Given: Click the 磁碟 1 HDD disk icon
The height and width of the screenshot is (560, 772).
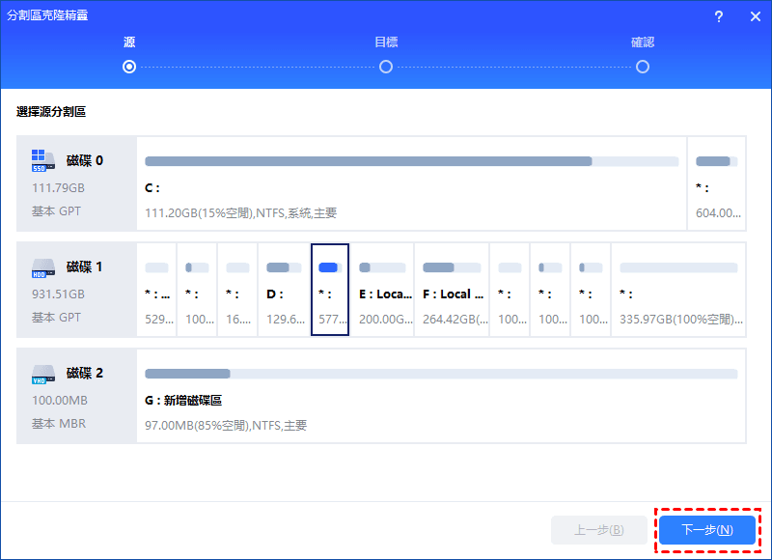Looking at the screenshot, I should tap(41, 266).
